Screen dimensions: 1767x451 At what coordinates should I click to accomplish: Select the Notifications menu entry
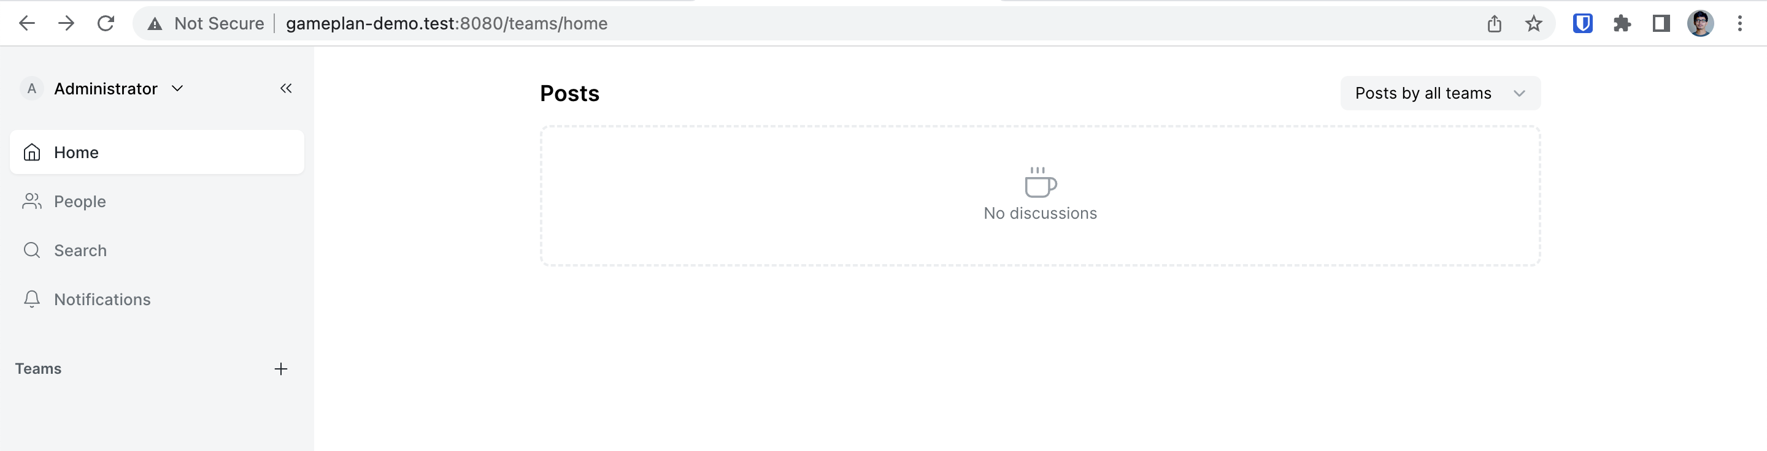tap(102, 300)
